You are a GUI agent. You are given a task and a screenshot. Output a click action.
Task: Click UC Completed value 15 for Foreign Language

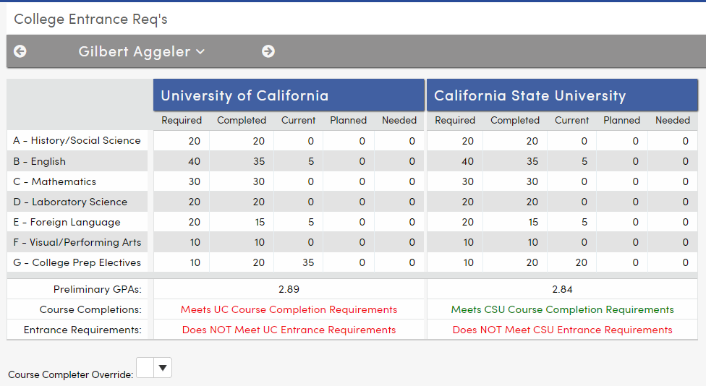259,222
